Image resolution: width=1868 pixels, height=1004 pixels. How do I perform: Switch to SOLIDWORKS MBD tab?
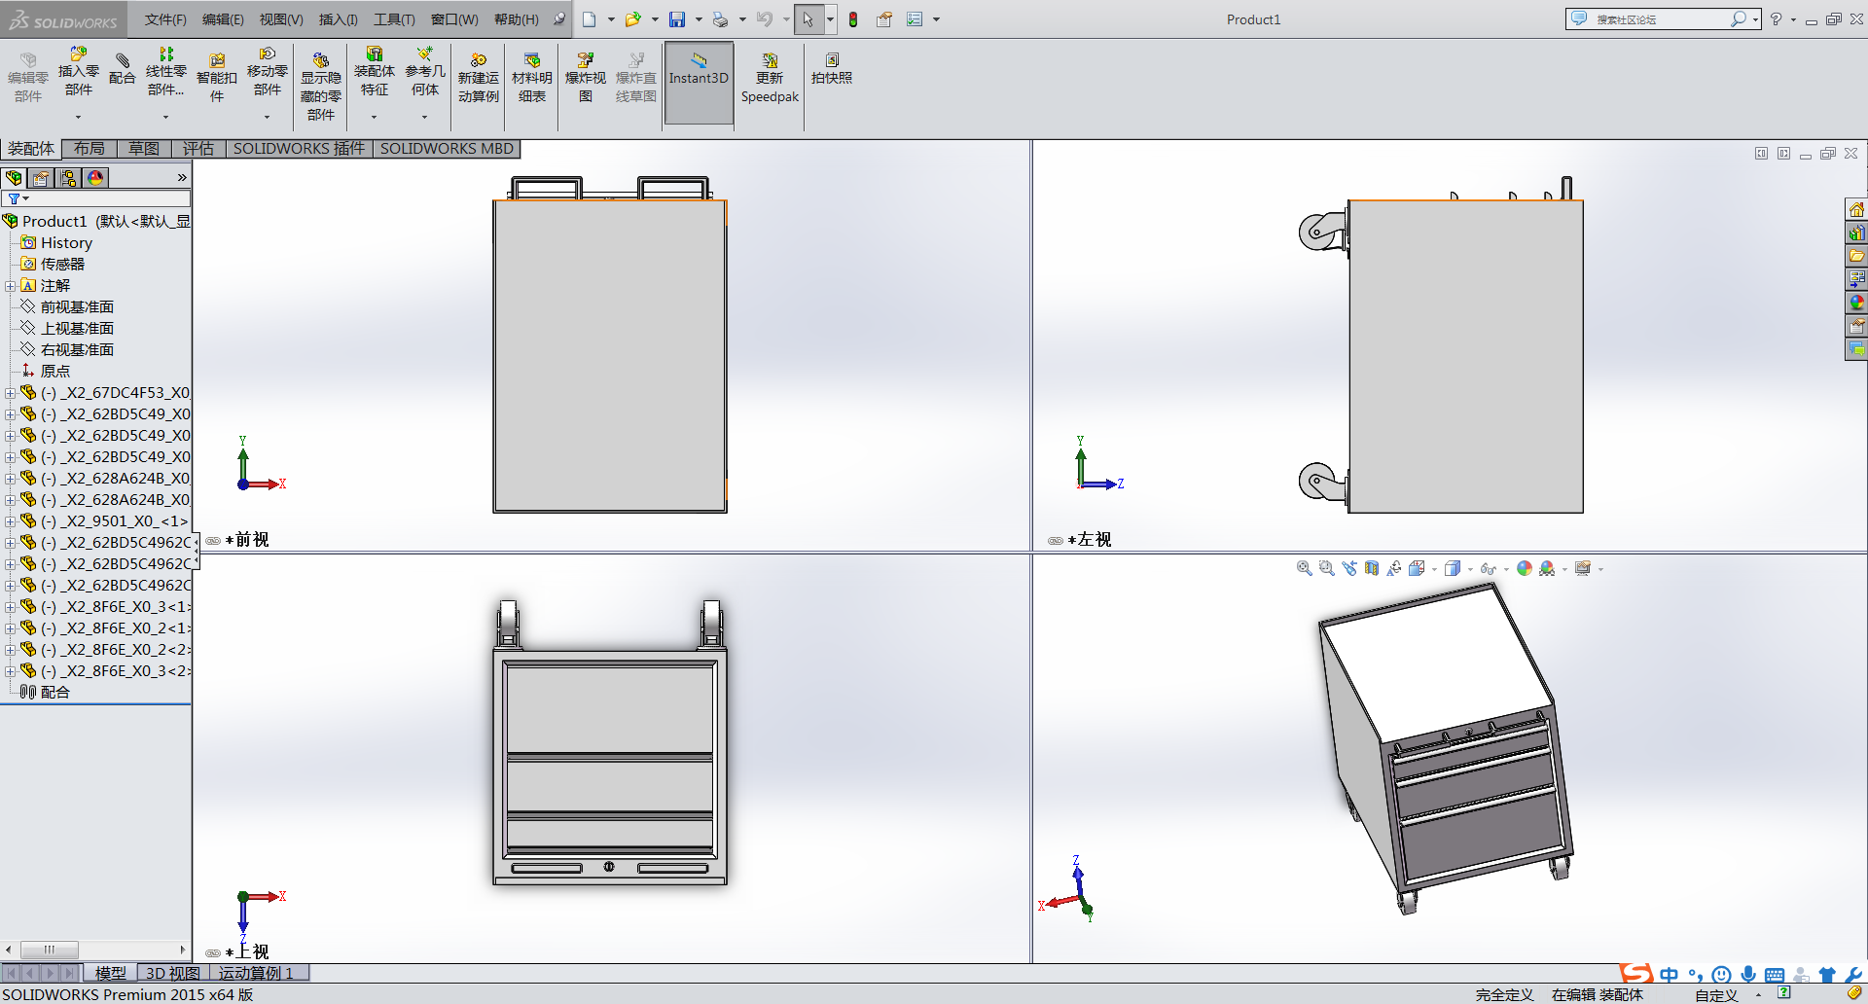coord(447,149)
